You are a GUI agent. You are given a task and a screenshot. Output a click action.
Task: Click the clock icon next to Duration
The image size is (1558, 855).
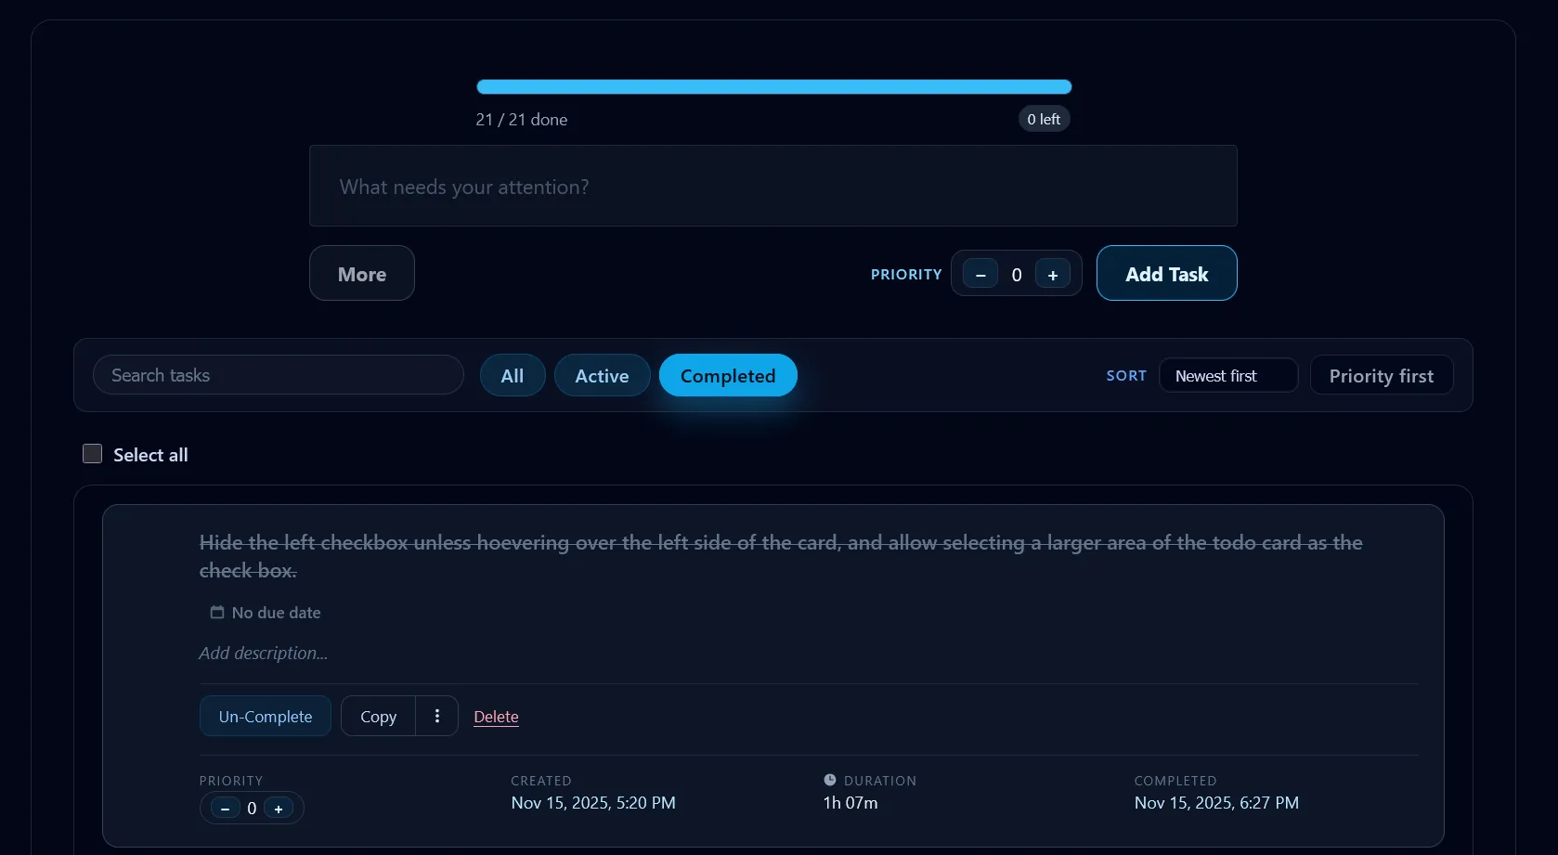click(x=830, y=781)
